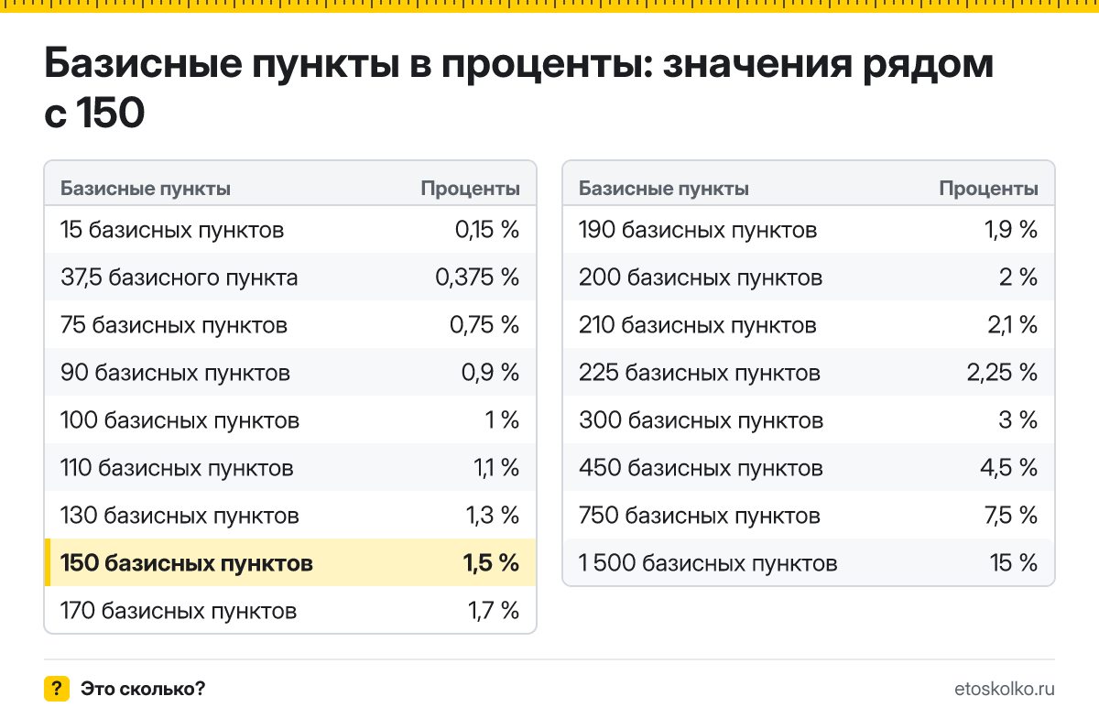Click left table "Базисные пункты" header
This screenshot has width=1099, height=718.
click(x=146, y=189)
